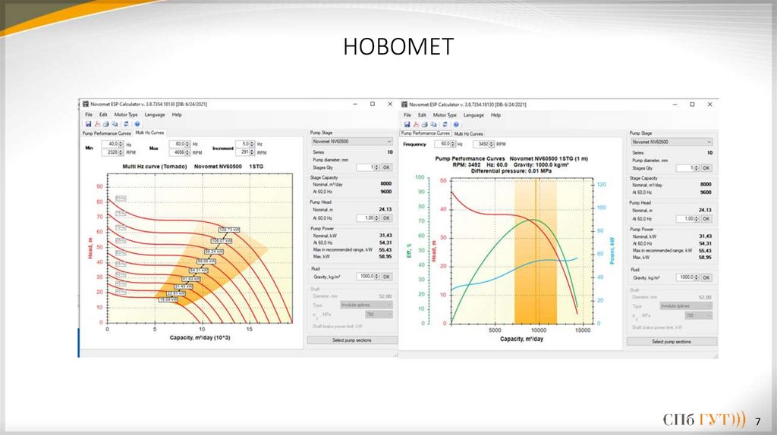Switch to Pump Performance Curves tab, left window
Viewport: 777px width, 435px height.
pos(106,133)
